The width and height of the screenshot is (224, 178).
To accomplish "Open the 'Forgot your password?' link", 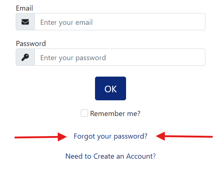I will click(110, 136).
